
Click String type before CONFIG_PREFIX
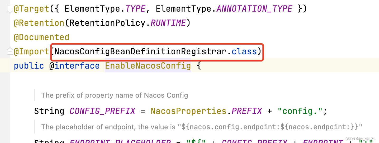(x=49, y=111)
